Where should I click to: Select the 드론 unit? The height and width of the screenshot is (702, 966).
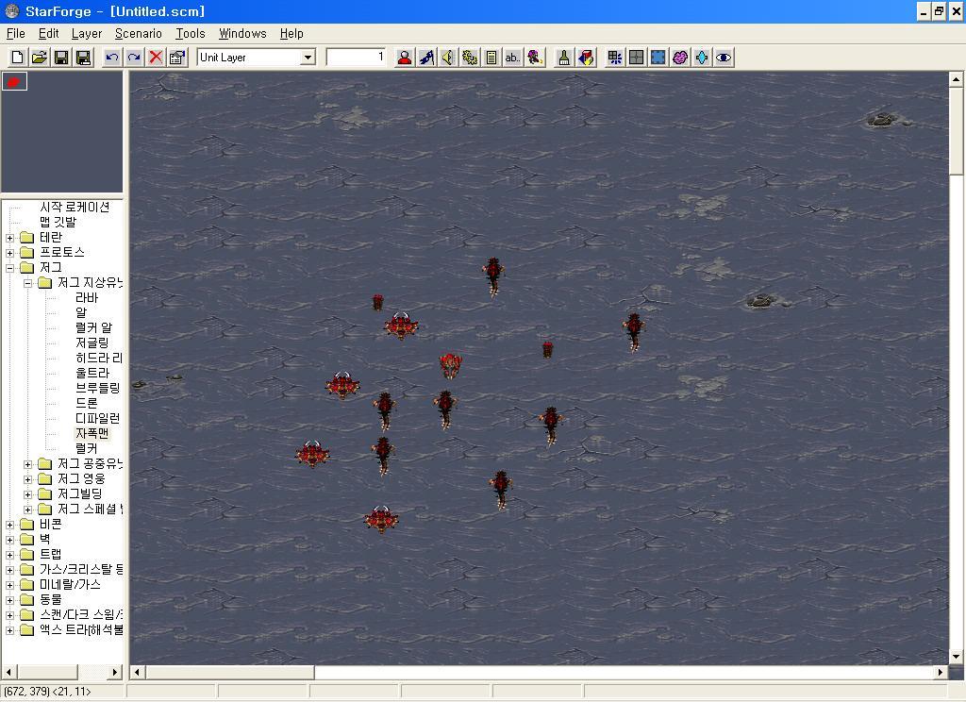click(86, 403)
